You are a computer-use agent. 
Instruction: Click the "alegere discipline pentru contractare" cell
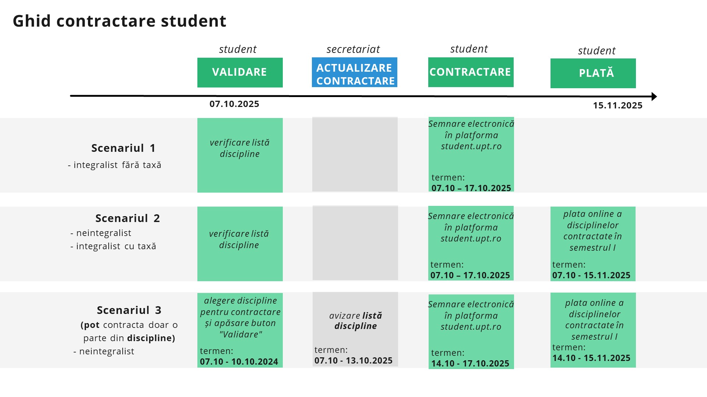(240, 317)
